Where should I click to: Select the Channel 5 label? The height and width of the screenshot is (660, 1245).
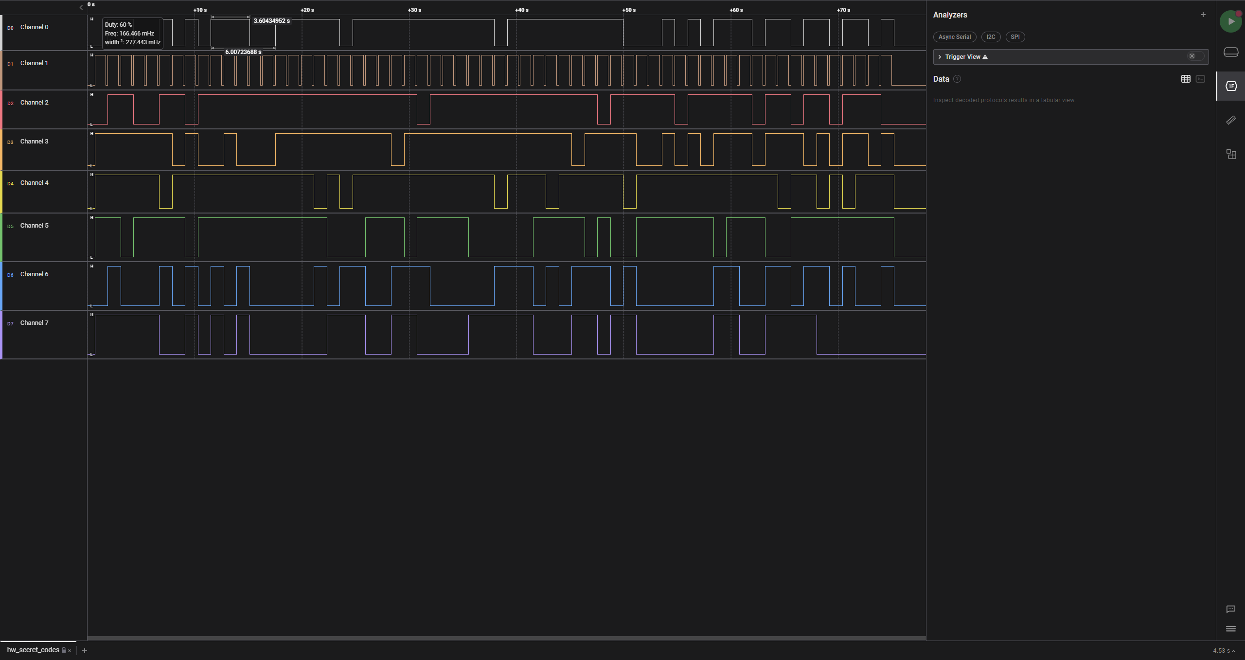tap(34, 226)
